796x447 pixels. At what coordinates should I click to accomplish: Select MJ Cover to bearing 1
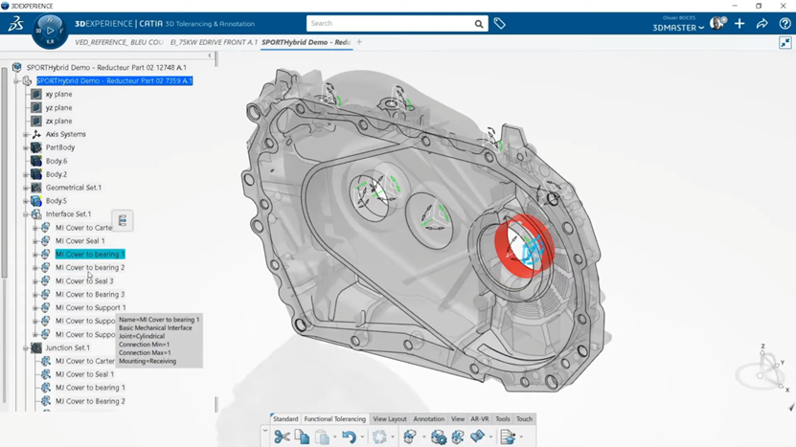[90, 388]
